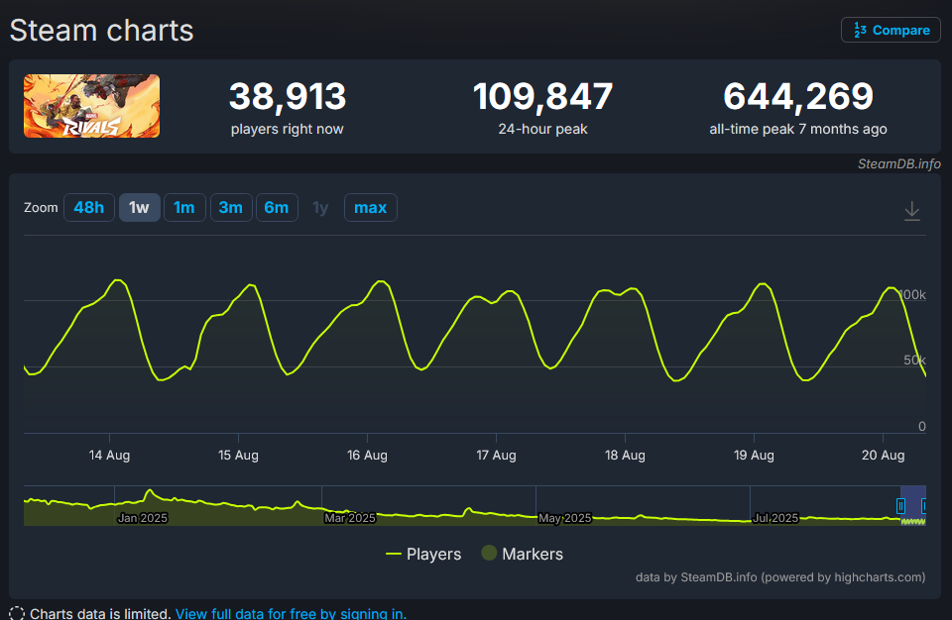This screenshot has width=952, height=620.
Task: Click the Compare button
Action: pos(891,30)
